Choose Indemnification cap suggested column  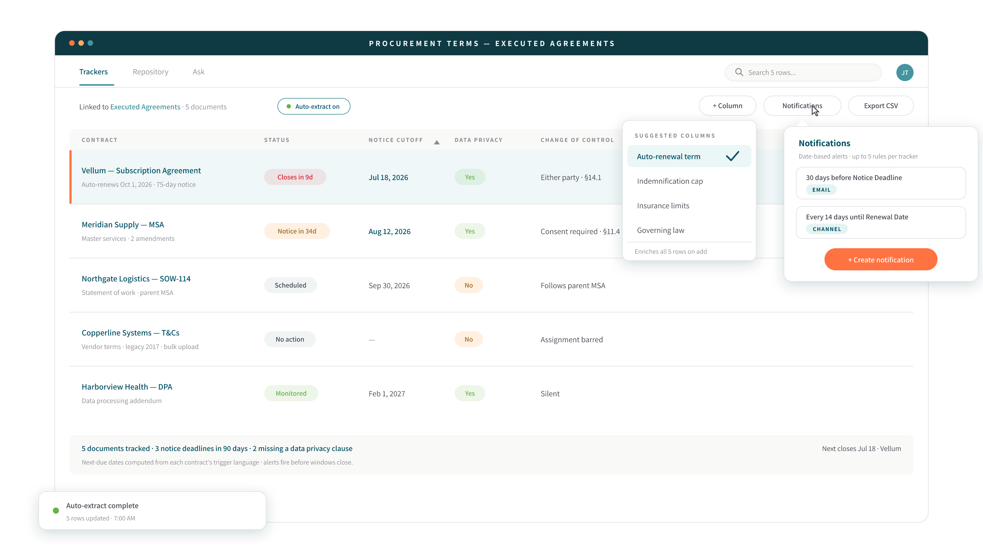tap(689, 181)
